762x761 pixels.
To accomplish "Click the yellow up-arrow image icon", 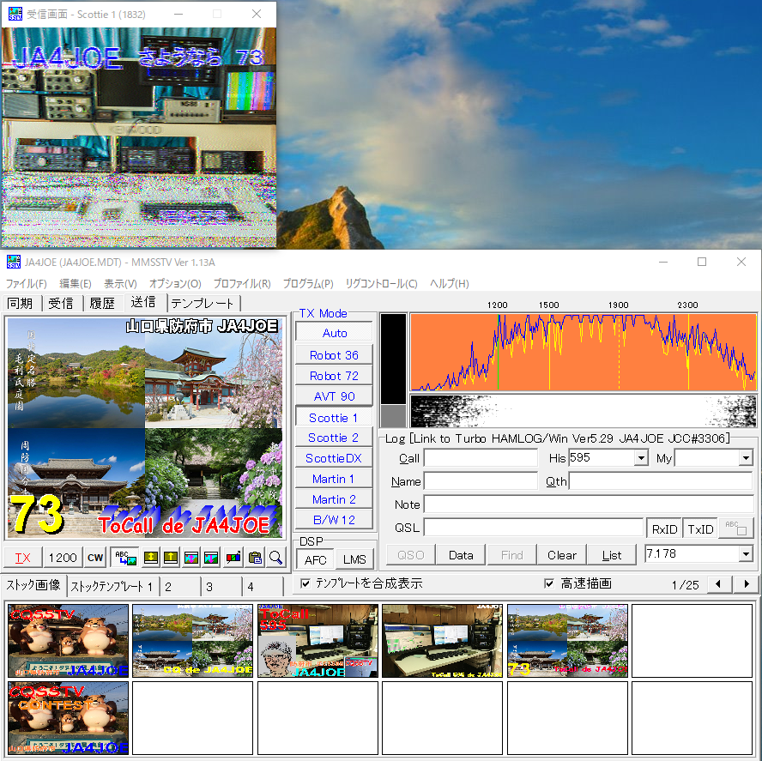I will (x=171, y=558).
